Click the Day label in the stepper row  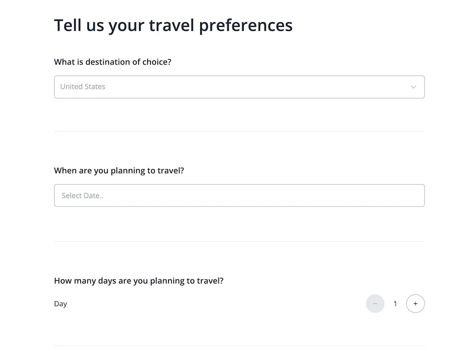tap(60, 303)
